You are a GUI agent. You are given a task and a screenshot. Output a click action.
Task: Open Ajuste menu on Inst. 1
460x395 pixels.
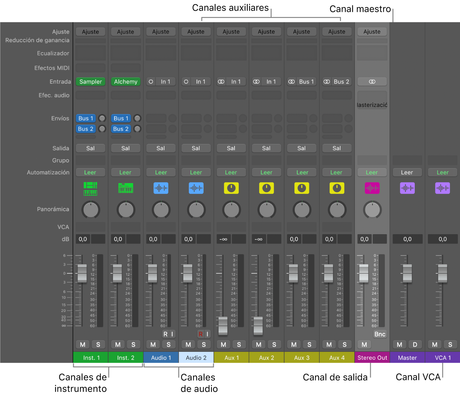(x=90, y=32)
